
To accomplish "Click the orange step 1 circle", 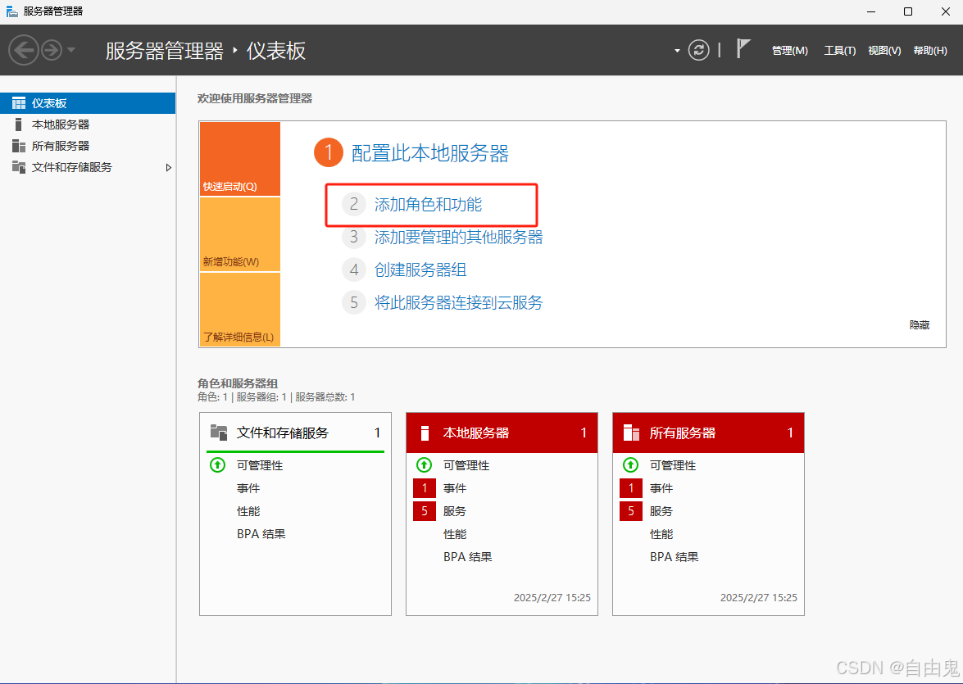I will 329,152.
